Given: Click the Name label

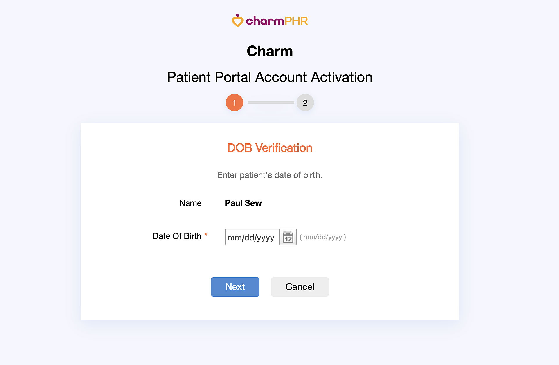Looking at the screenshot, I should [190, 203].
